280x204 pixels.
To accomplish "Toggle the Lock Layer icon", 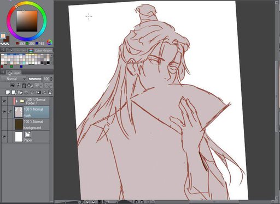I will [24, 85].
